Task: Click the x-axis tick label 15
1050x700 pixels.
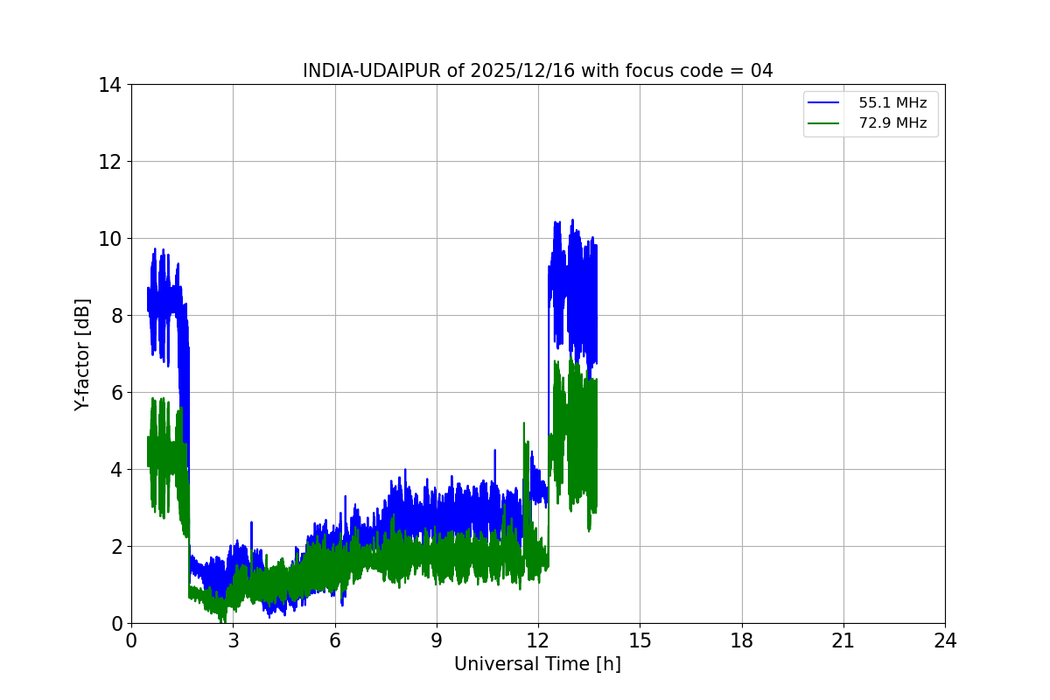Action: point(640,640)
